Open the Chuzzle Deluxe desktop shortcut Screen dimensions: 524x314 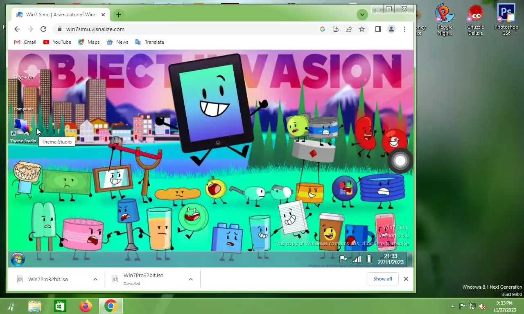click(x=475, y=20)
